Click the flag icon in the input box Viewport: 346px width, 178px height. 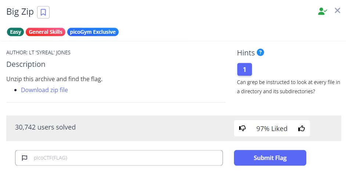point(25,158)
